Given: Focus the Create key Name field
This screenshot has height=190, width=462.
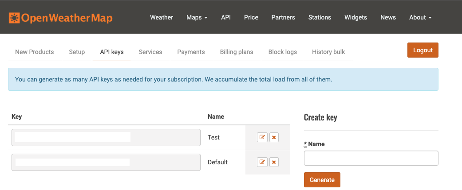Looking at the screenshot, I should coord(371,158).
